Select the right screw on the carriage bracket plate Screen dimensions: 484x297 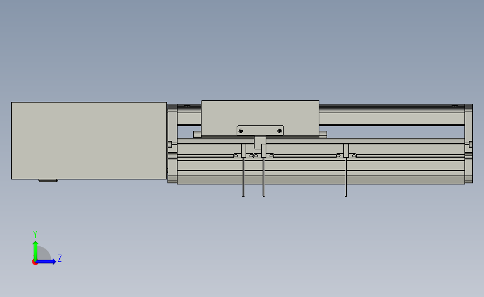point(279,131)
